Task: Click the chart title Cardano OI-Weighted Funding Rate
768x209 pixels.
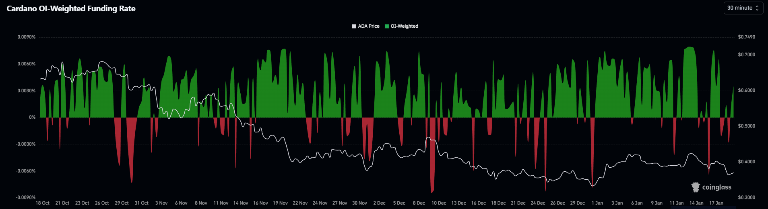Action: [x=71, y=8]
